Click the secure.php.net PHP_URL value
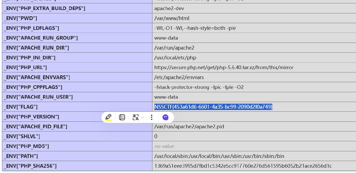Image resolution: width=356 pixels, height=173 pixels. (x=224, y=67)
